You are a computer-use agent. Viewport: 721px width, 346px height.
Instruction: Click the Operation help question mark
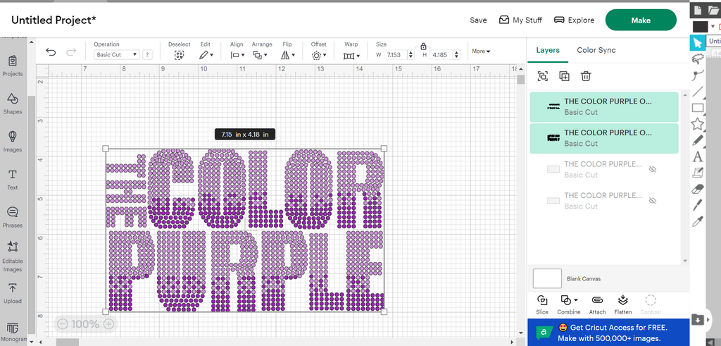point(147,55)
